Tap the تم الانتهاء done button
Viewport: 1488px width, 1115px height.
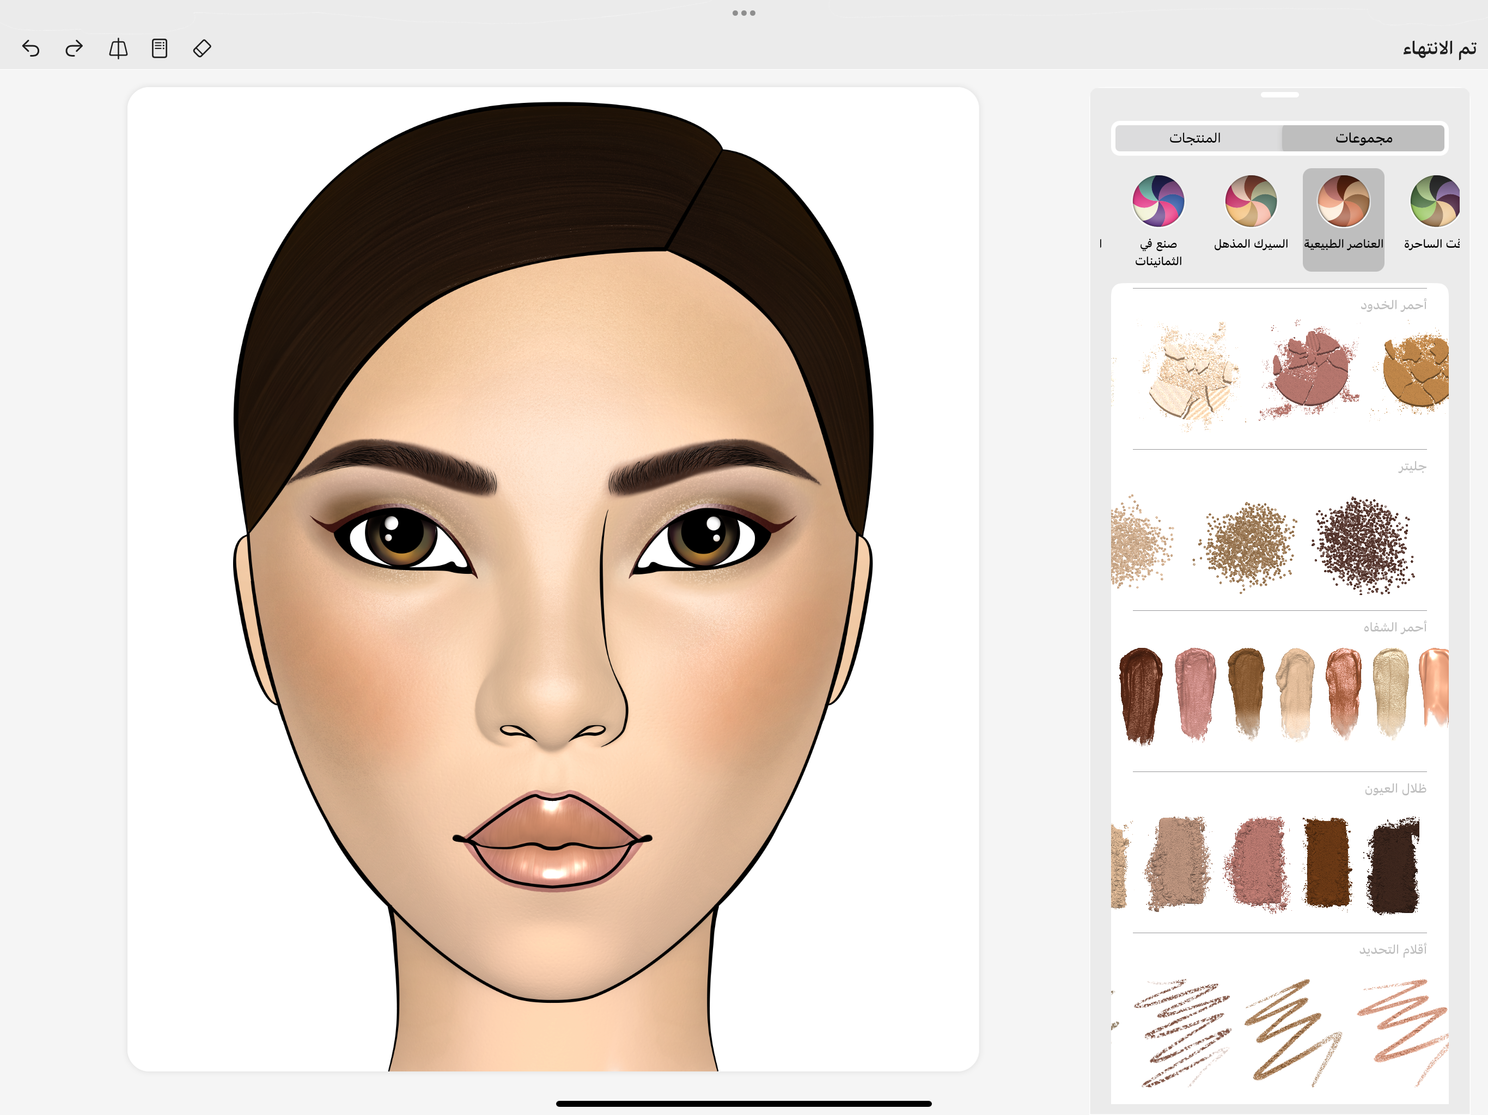[1439, 48]
